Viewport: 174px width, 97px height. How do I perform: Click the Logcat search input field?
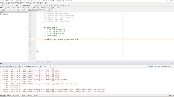point(100,67)
